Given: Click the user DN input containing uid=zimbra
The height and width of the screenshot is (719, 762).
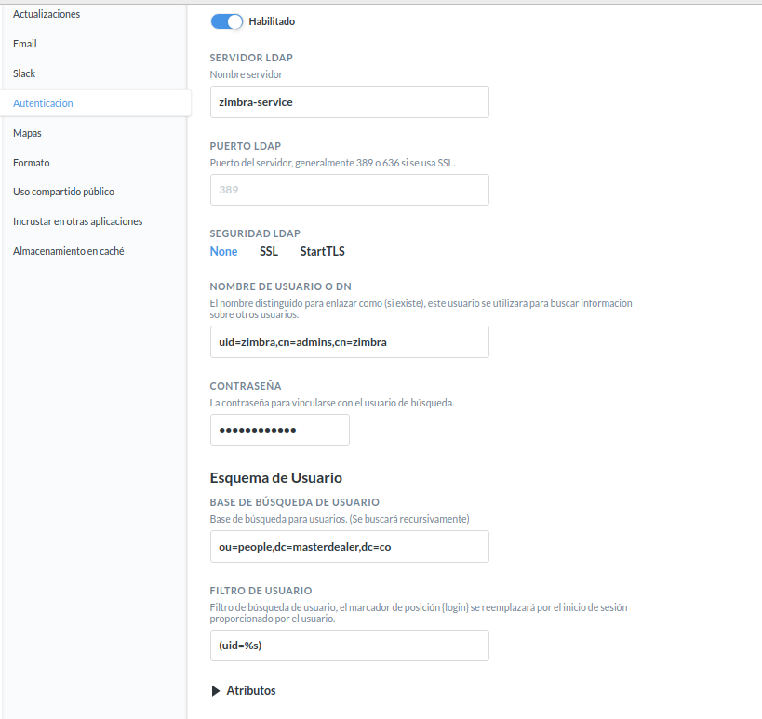Looking at the screenshot, I should [349, 341].
